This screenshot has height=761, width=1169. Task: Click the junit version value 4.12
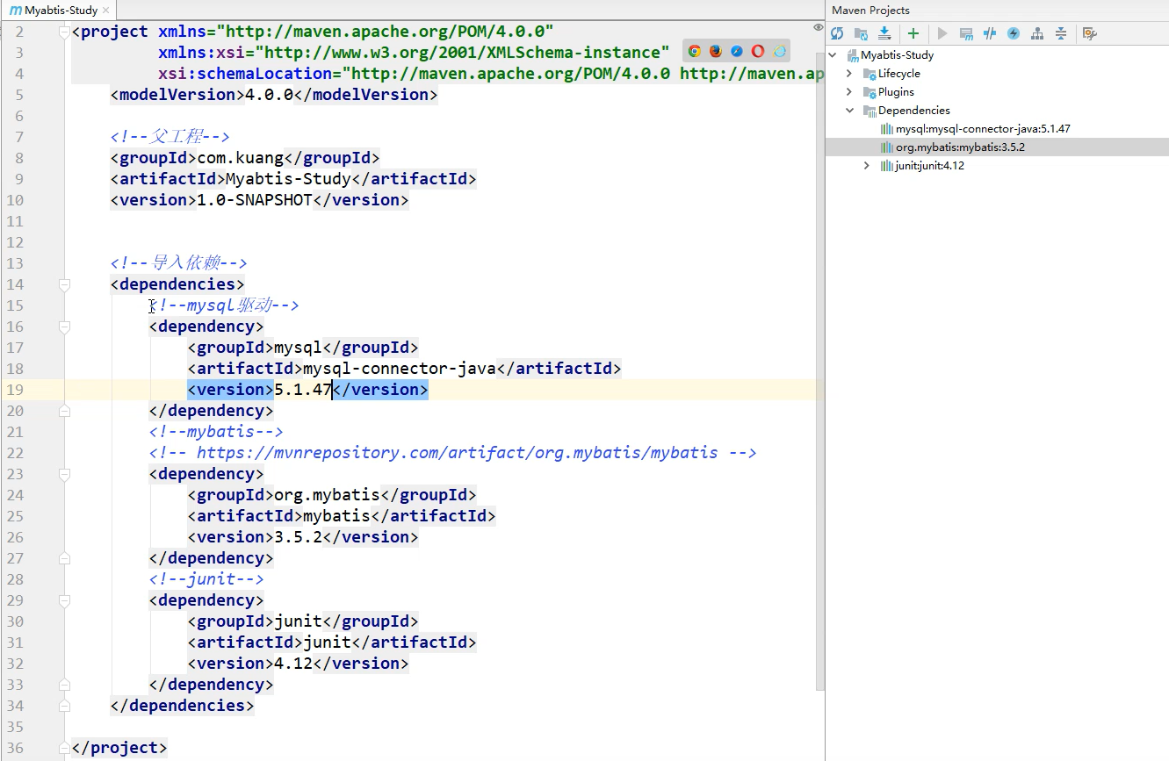(293, 664)
